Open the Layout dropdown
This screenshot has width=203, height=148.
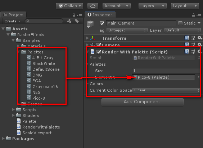pos(185,6)
